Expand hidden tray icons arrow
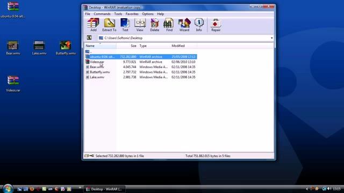 coord(307,189)
